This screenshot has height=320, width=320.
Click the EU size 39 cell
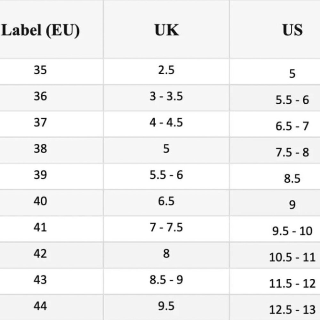click(x=52, y=176)
